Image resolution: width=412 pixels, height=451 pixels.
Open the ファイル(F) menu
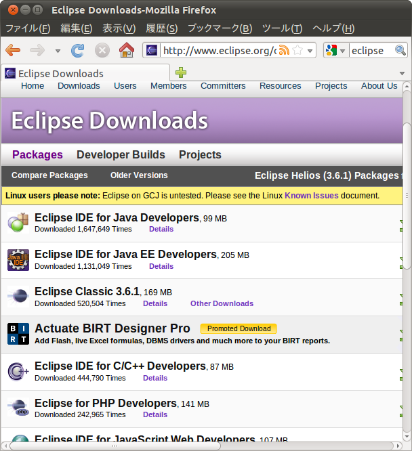point(28,28)
